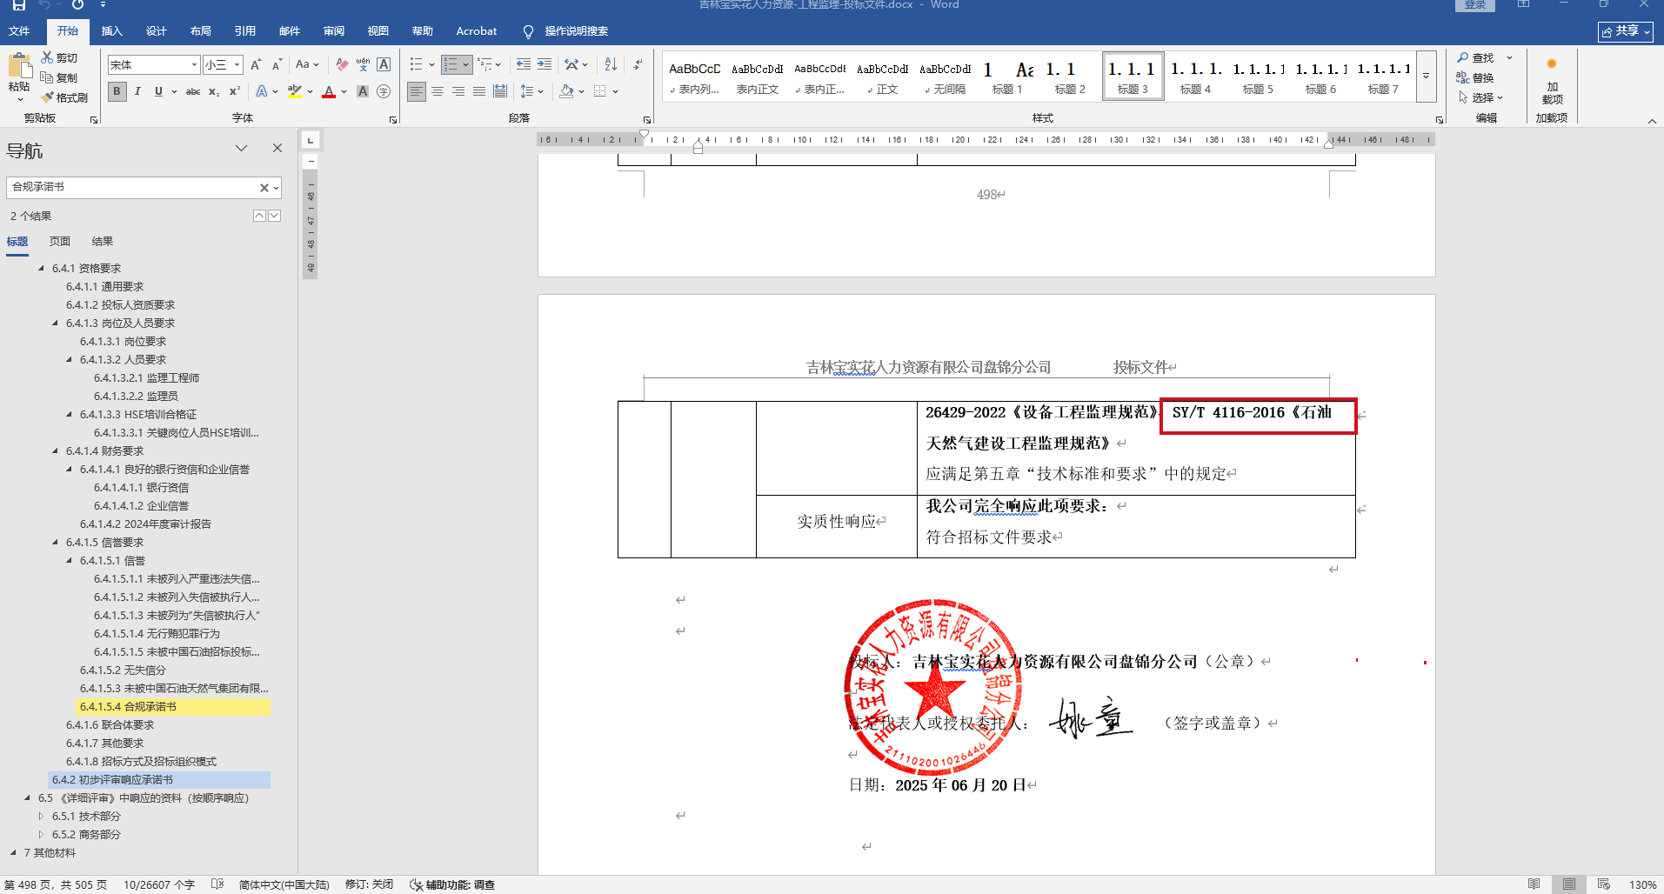Click the Cut (剪切) scissors button
The image size is (1664, 894).
click(x=59, y=57)
